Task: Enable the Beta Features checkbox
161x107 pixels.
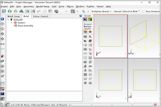Action: [144, 12]
